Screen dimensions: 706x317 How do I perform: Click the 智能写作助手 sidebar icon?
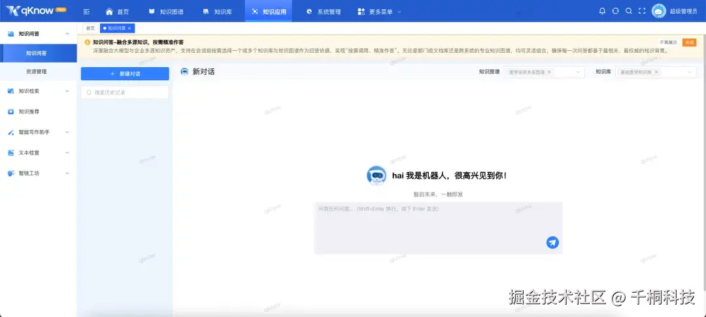pyautogui.click(x=11, y=132)
